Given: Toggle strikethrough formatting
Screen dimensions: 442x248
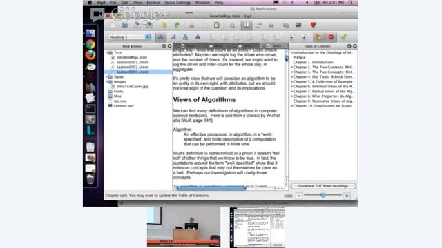Looking at the screenshot, I should (x=198, y=37).
